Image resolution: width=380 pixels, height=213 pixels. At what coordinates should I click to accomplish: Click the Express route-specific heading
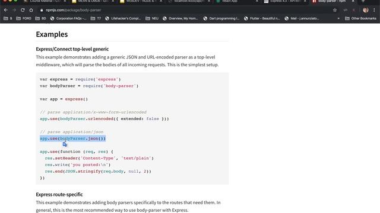coord(59,195)
